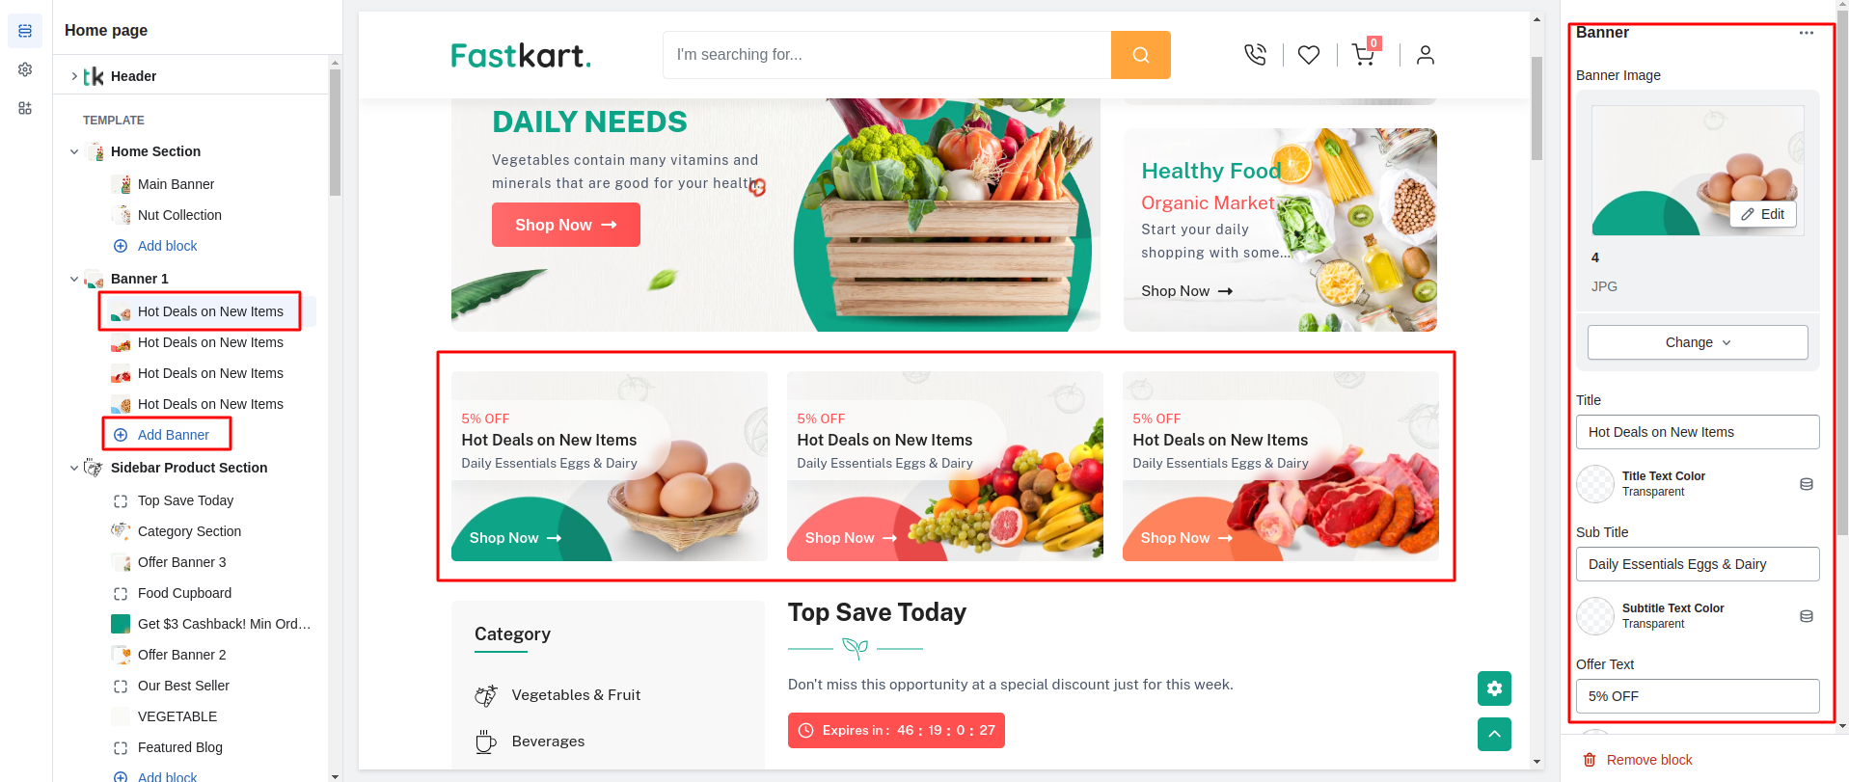Open the sections panel icon in left rail
Viewport: 1849px width, 782px height.
(x=25, y=31)
